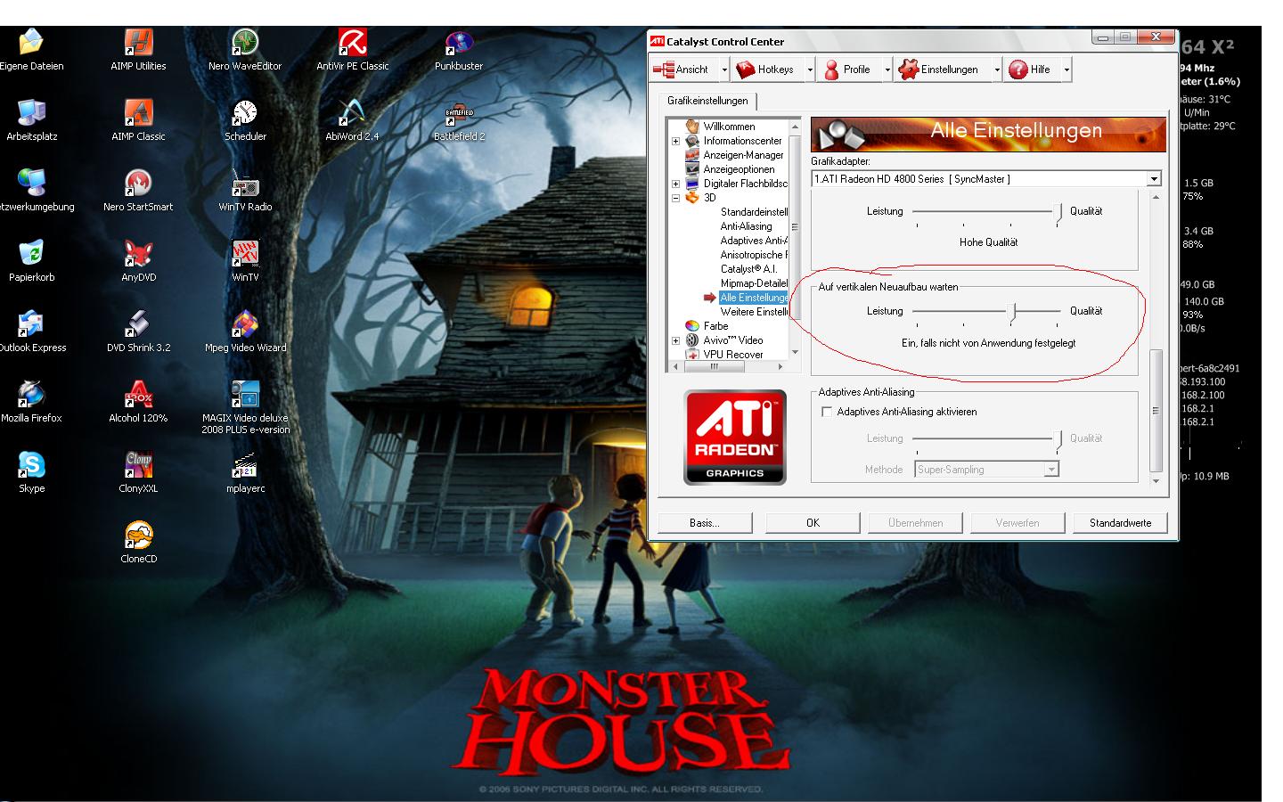Image resolution: width=1283 pixels, height=802 pixels.
Task: Adjust the Hohe Qualität slider handle
Action: pyautogui.click(x=1058, y=212)
